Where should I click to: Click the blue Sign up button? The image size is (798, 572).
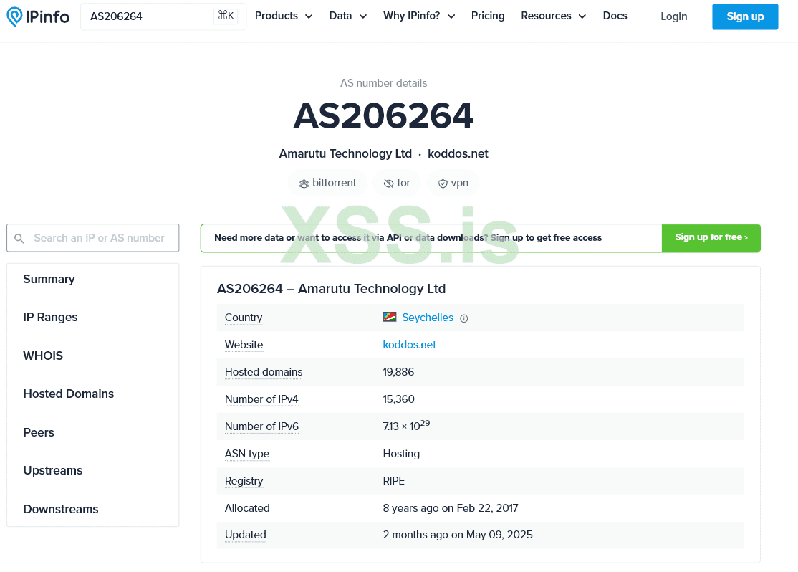click(745, 16)
